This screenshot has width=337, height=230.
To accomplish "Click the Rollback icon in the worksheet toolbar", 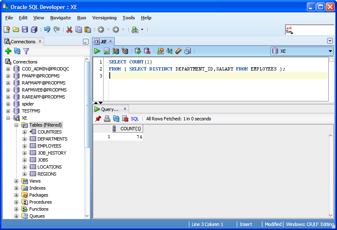I will pos(147,51).
